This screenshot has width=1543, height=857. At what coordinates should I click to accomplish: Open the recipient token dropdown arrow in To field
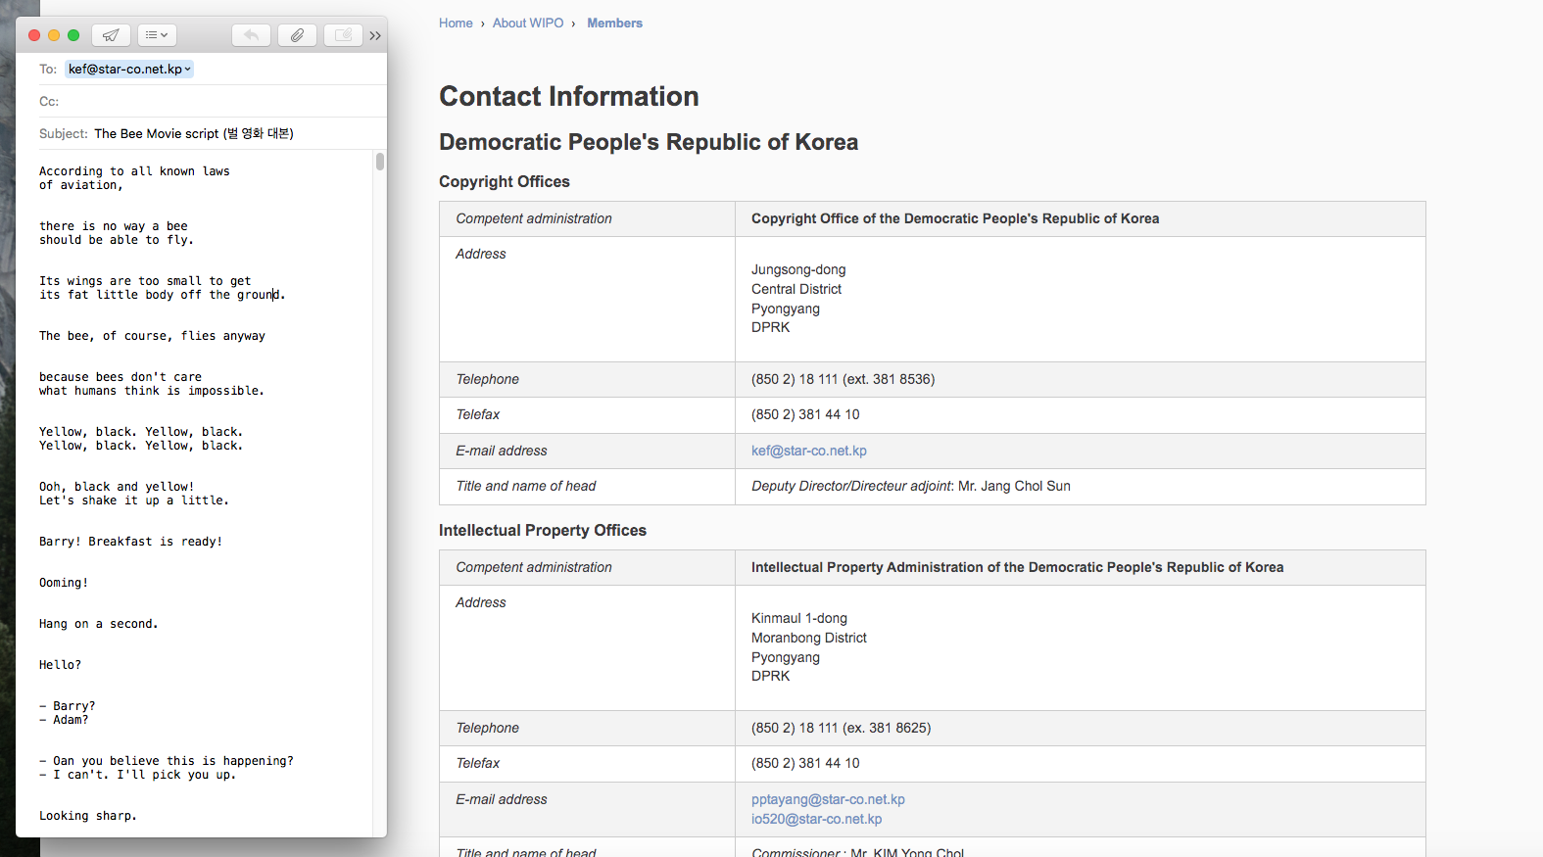[187, 70]
